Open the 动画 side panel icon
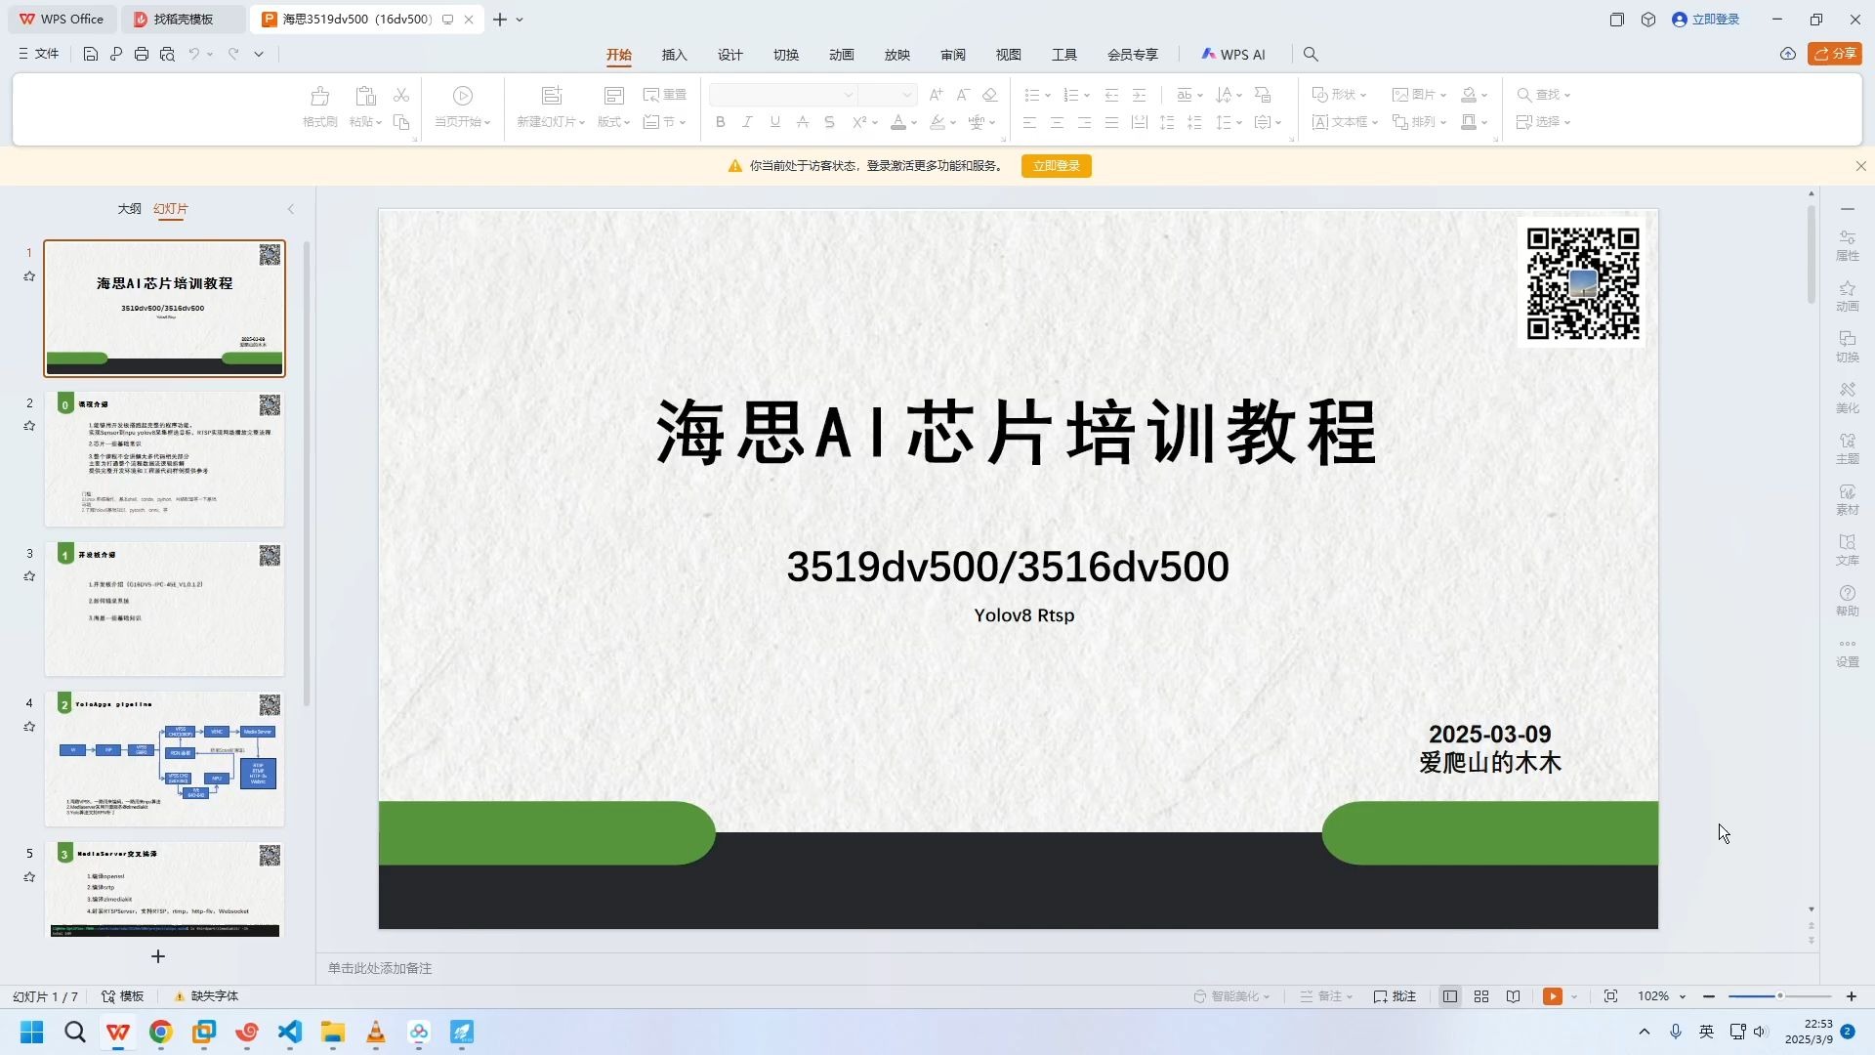The image size is (1875, 1055). click(1847, 296)
